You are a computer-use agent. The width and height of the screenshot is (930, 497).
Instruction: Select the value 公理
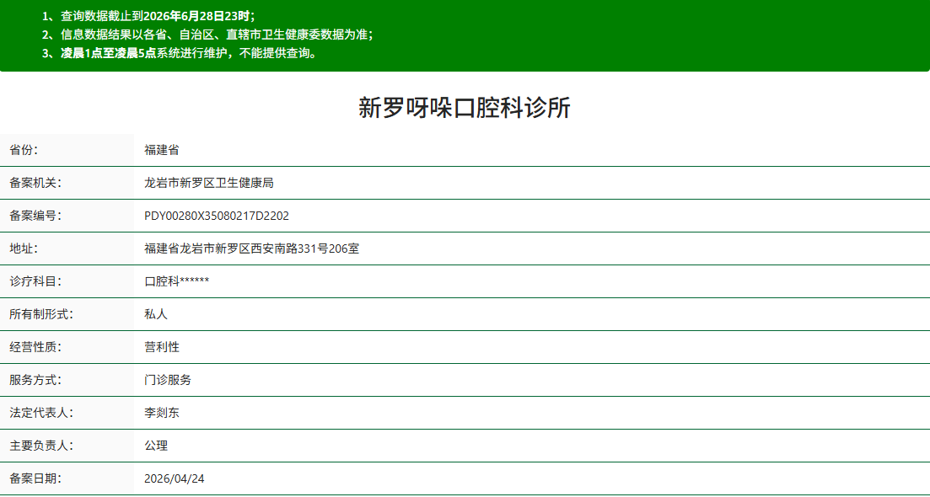click(x=156, y=446)
